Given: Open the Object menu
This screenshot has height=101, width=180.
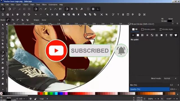Looking at the screenshot, I should pyautogui.click(x=26, y=5).
